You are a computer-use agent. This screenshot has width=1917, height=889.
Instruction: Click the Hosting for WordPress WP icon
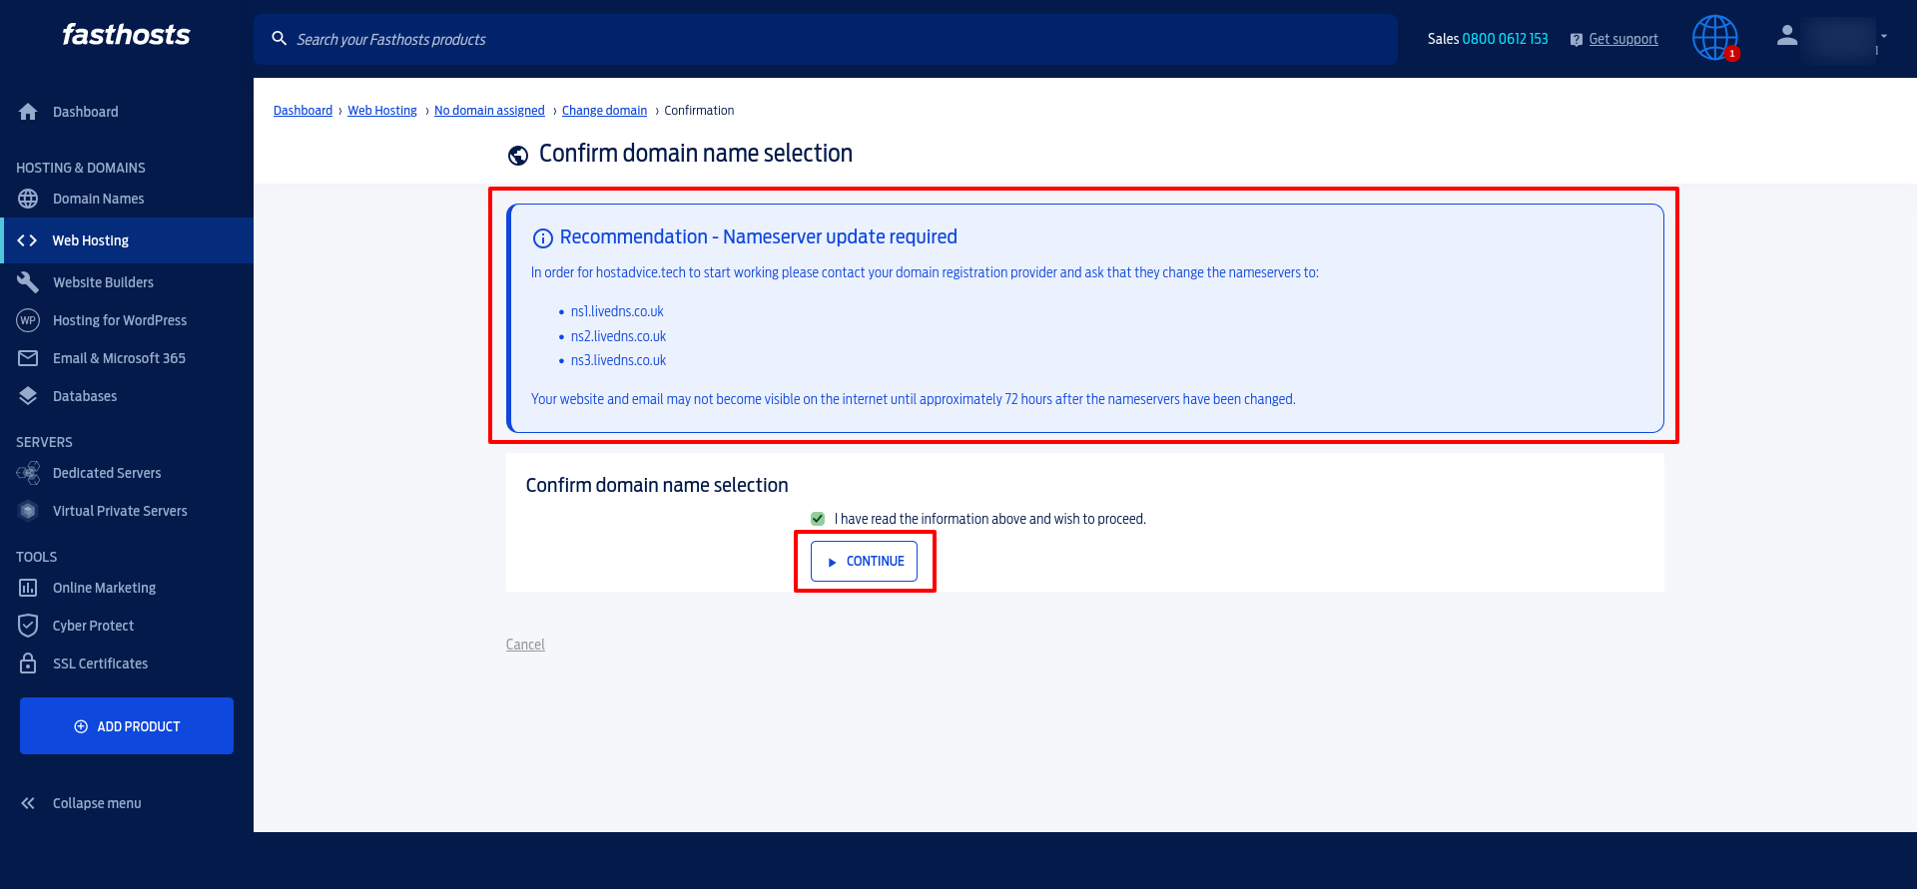pyautogui.click(x=28, y=320)
